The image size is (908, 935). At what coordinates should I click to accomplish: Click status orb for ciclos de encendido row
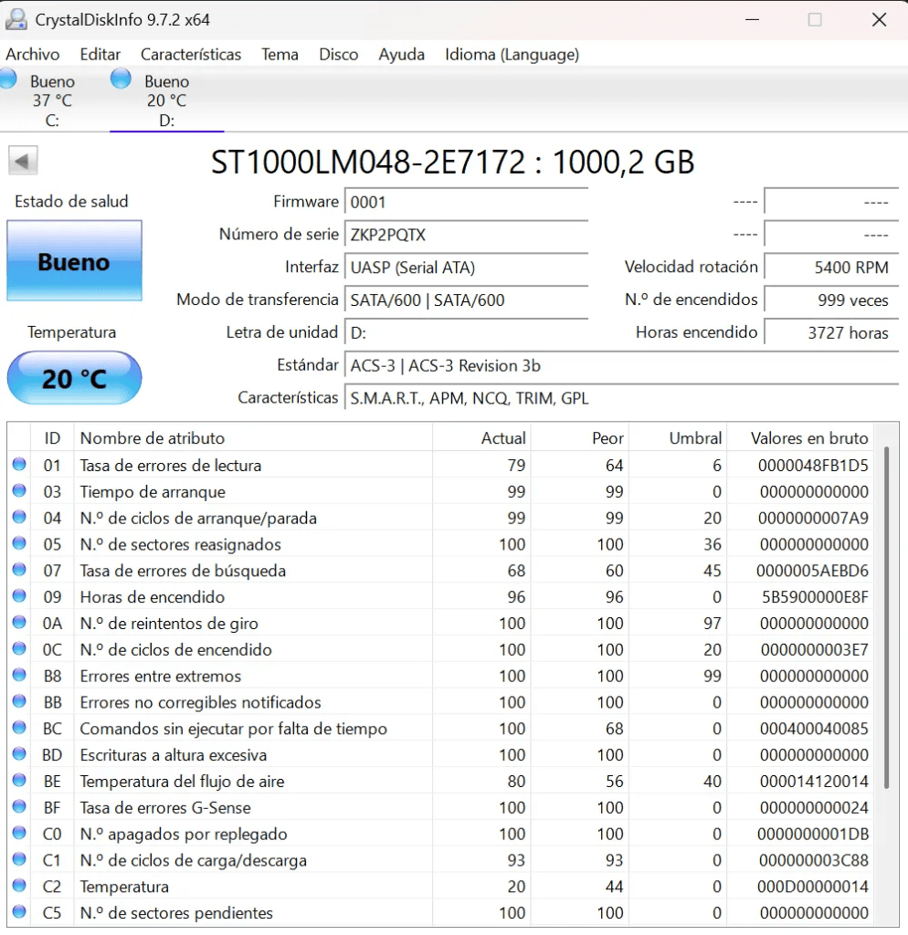[19, 648]
